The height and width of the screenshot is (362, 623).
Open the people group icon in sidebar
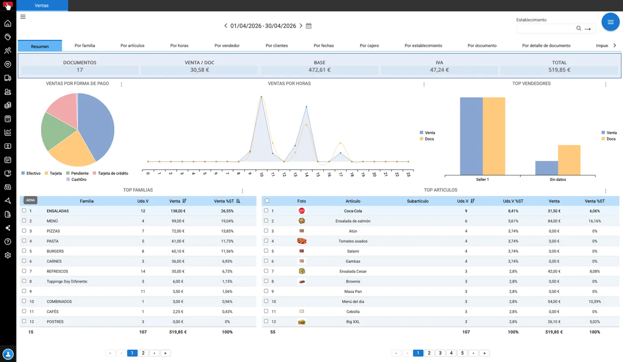coord(8,51)
